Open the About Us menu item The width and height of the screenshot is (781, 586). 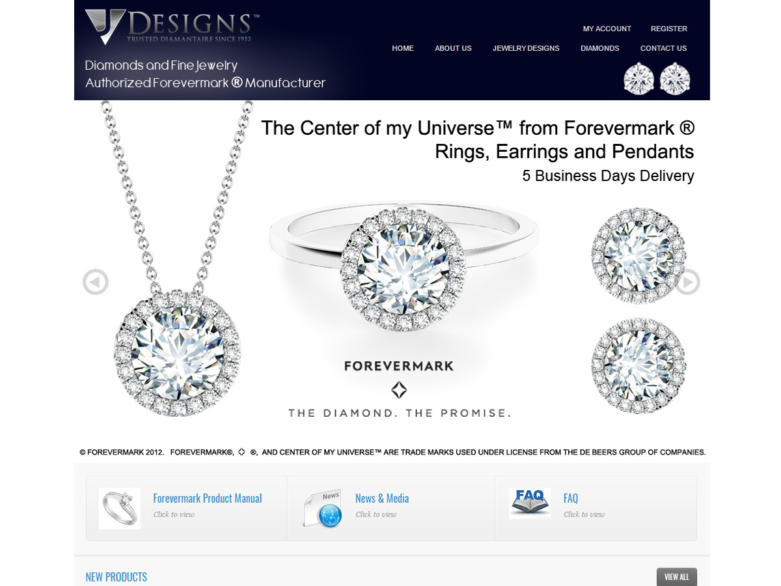[453, 48]
